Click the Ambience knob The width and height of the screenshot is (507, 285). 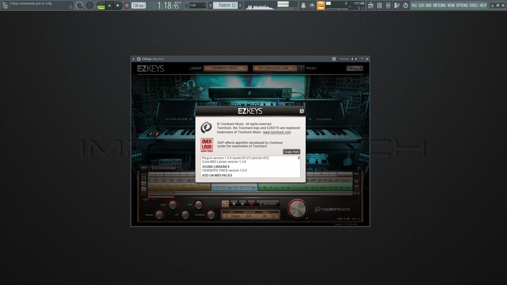pos(211,214)
